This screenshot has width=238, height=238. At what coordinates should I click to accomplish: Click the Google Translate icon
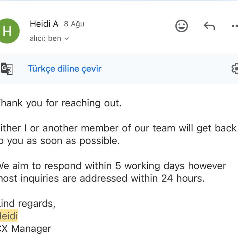(x=7, y=68)
